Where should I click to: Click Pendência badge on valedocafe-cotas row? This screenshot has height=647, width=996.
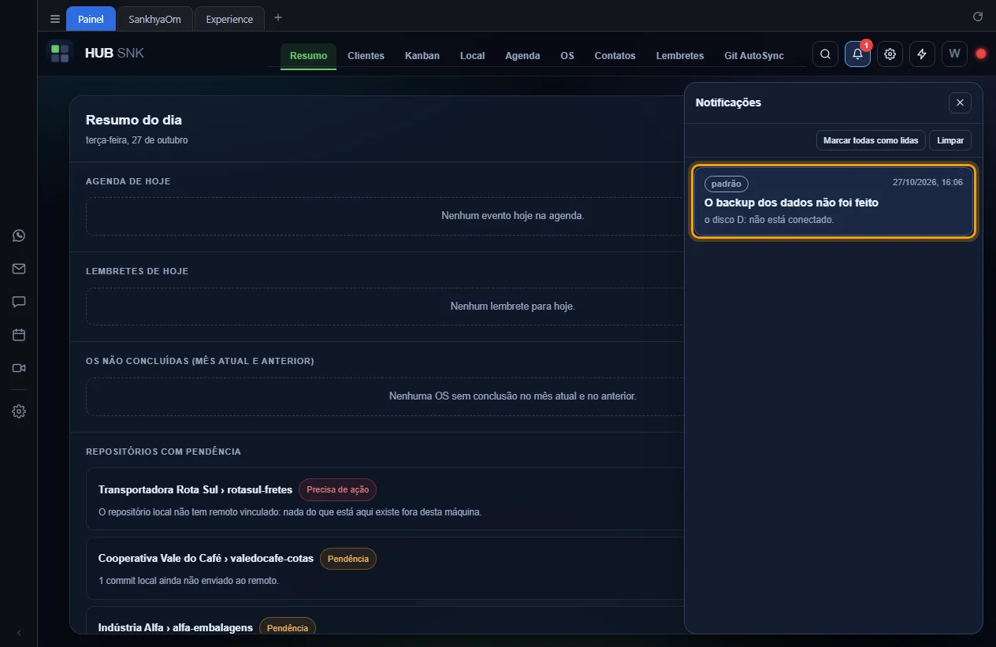coord(348,559)
